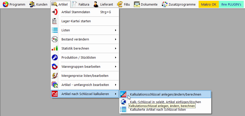The height and width of the screenshot is (116, 245).
Task: Expand the Produktion / Stücklisten submenu arrow
Action: [x=116, y=58]
